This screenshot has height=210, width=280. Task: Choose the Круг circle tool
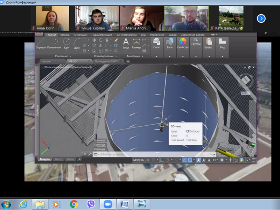coord(67,43)
